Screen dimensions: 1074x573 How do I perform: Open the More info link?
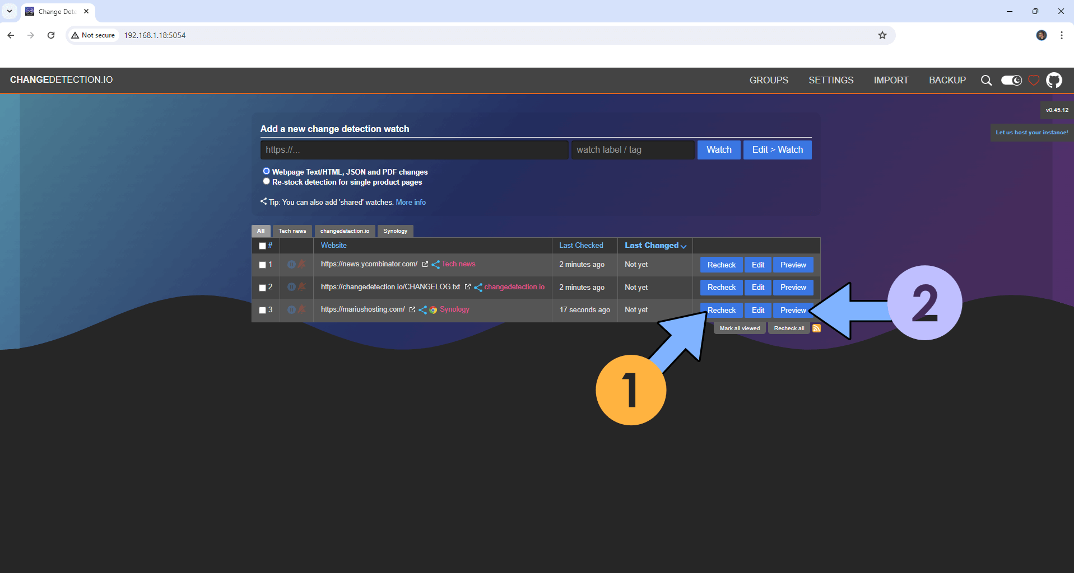click(x=411, y=203)
